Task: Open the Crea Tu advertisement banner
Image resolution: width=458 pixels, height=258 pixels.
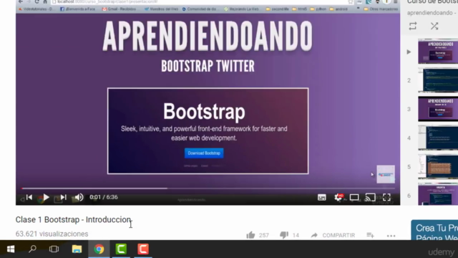Action: tap(434, 230)
